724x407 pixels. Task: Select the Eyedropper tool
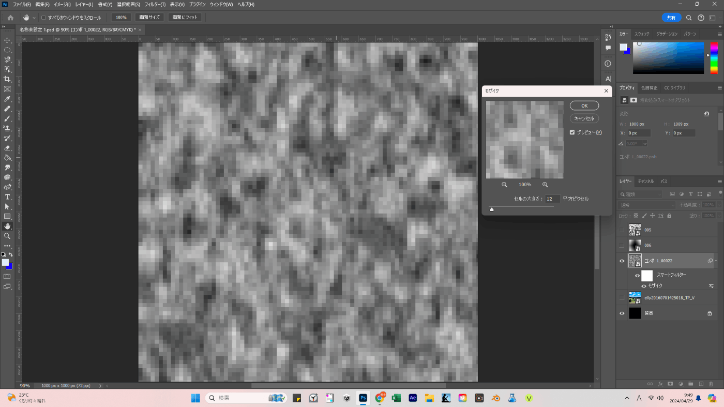coord(7,99)
